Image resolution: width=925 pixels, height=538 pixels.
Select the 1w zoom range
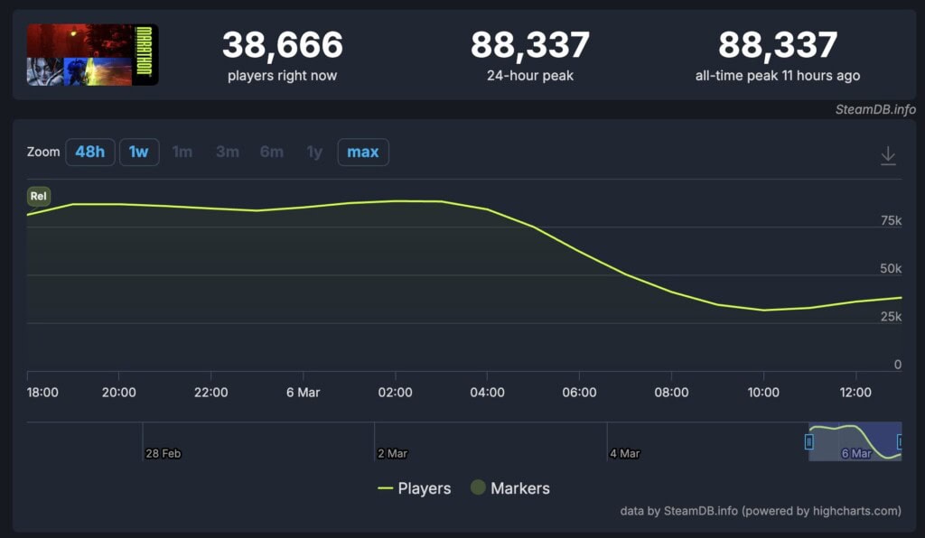[x=138, y=152]
